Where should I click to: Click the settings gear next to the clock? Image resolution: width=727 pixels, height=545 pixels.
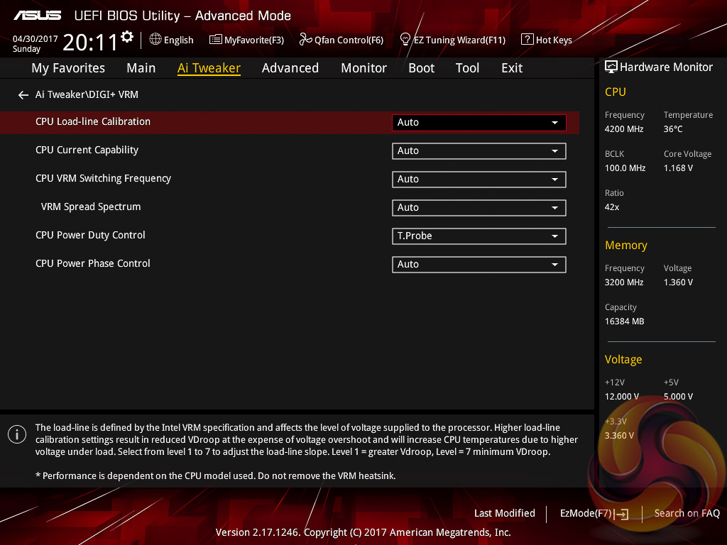127,37
